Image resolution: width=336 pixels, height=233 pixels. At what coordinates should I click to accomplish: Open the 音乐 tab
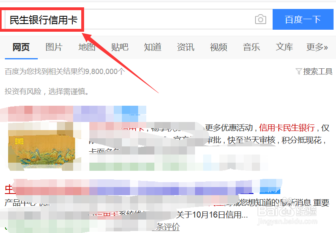[x=251, y=47]
